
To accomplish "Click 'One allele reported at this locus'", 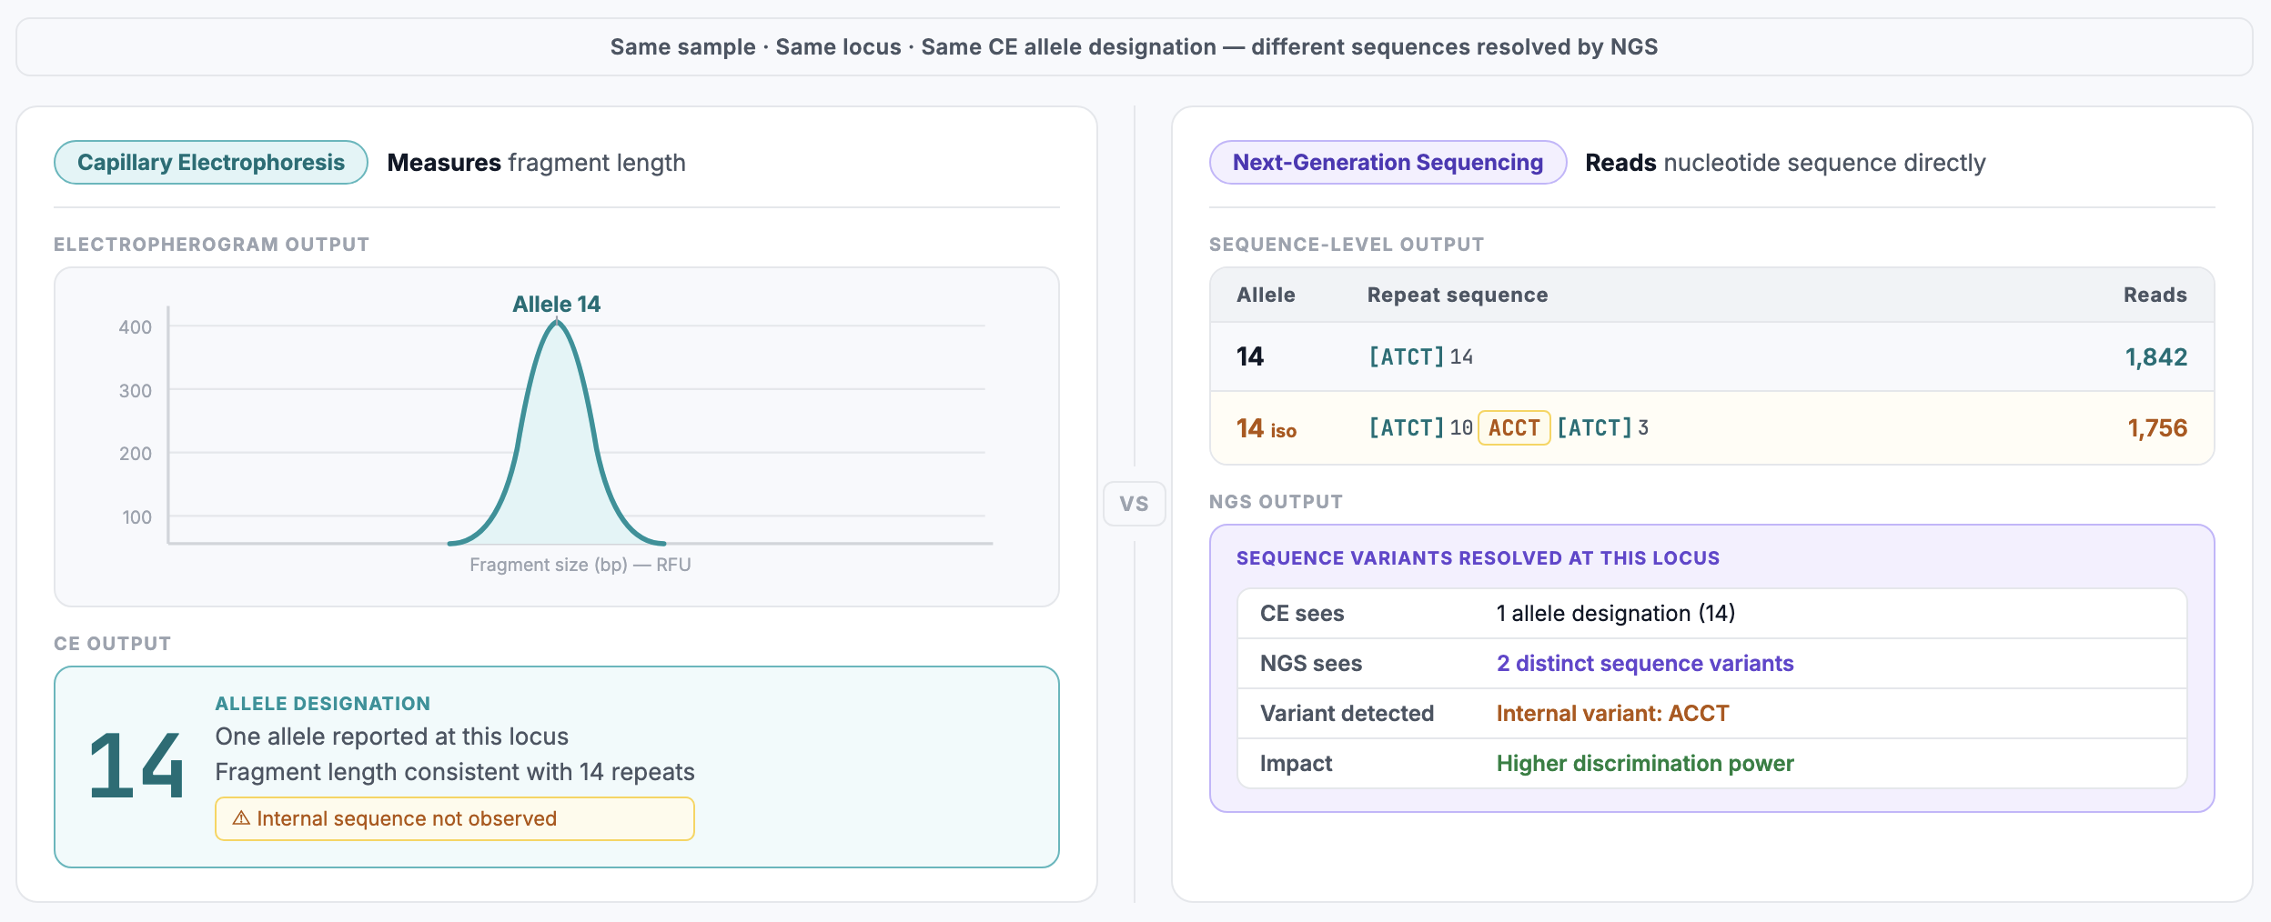I will tap(391, 737).
